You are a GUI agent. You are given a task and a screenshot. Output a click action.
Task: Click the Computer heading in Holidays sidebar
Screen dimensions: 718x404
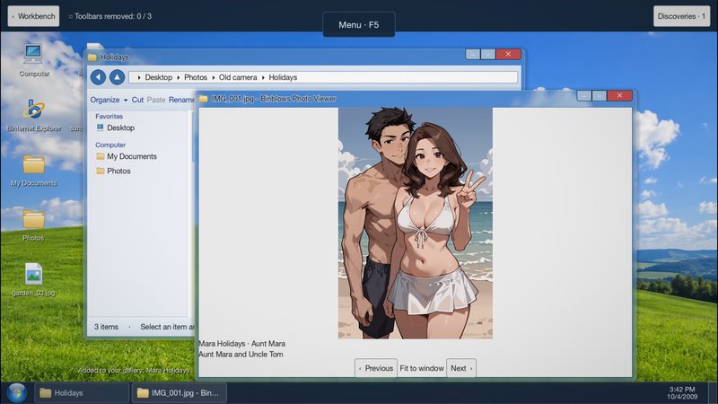[x=110, y=145]
